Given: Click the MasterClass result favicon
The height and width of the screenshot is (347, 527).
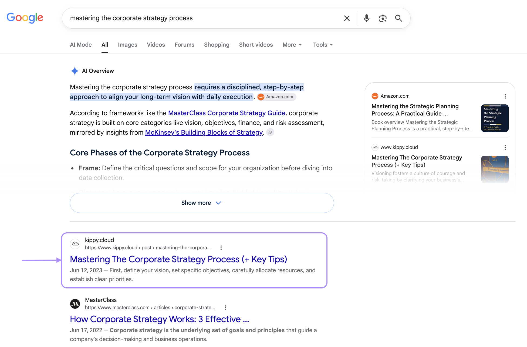Looking at the screenshot, I should coord(75,304).
